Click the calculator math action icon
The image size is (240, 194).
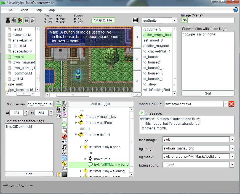64,158
